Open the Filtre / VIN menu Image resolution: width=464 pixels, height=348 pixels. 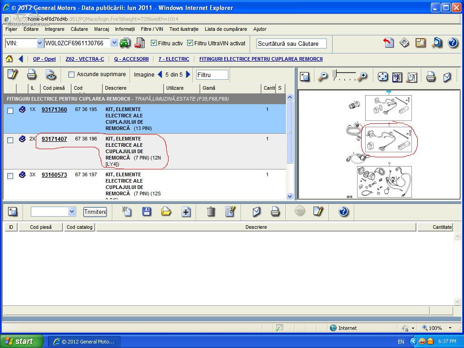click(152, 29)
